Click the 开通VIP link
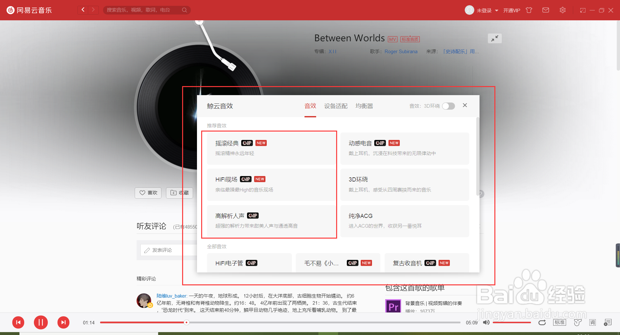Viewport: 620px width, 335px height. coord(512,10)
